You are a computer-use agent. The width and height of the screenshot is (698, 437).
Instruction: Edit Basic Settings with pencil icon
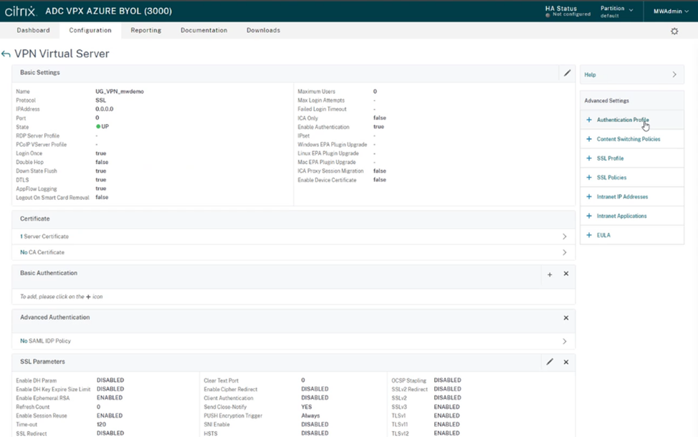tap(567, 73)
